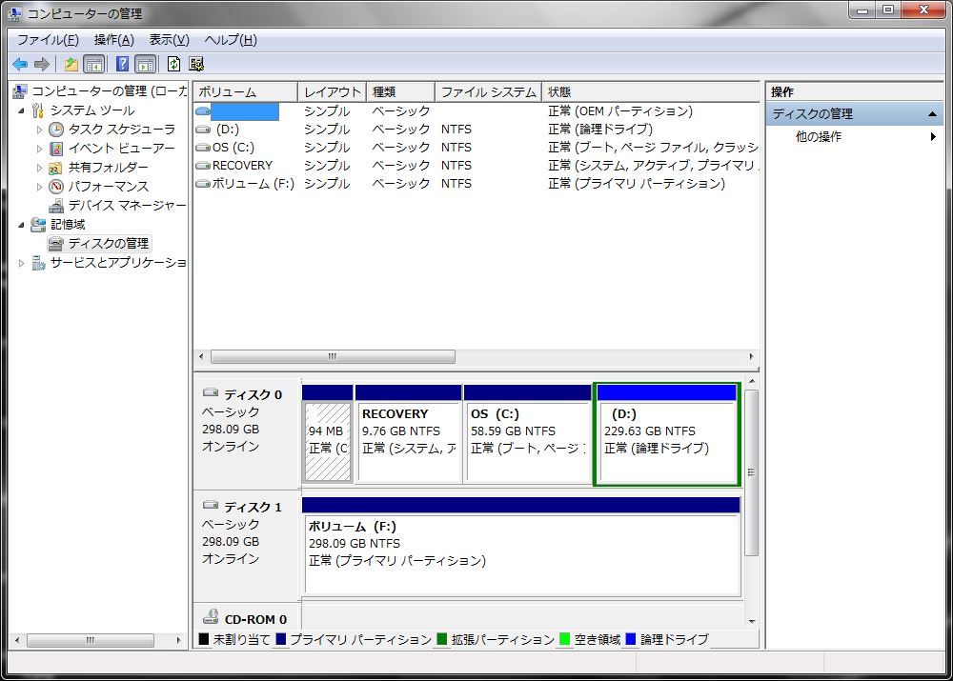
Task: Click the volume list horizontal scrollbar thumb
Action: 333,356
